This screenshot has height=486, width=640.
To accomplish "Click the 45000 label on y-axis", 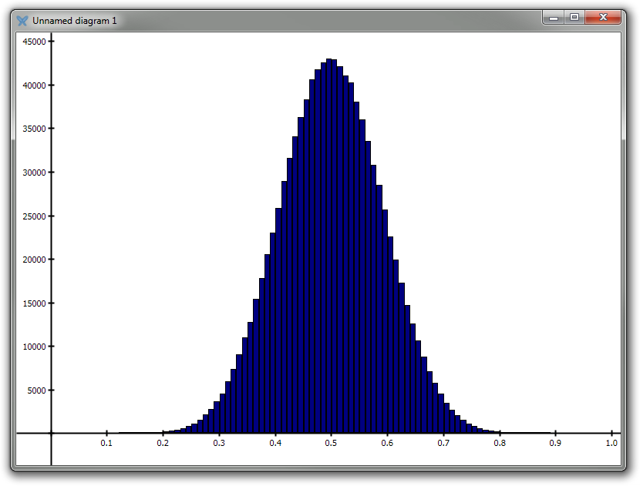I will (x=32, y=42).
